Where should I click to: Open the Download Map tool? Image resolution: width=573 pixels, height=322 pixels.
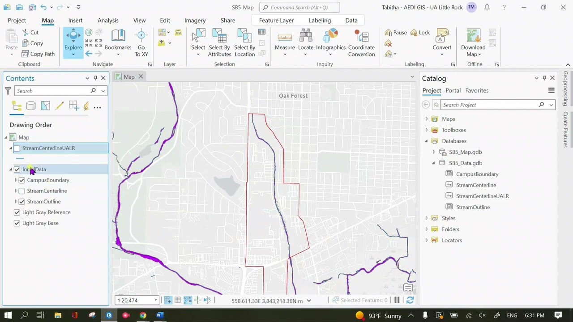click(473, 43)
